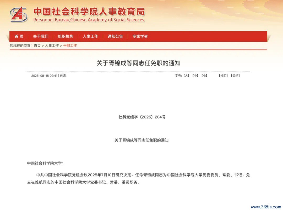Viewport: 283px width, 211px height.
Task: Click the document number 社科党组字〔2025〕204号
Action: tap(142, 117)
